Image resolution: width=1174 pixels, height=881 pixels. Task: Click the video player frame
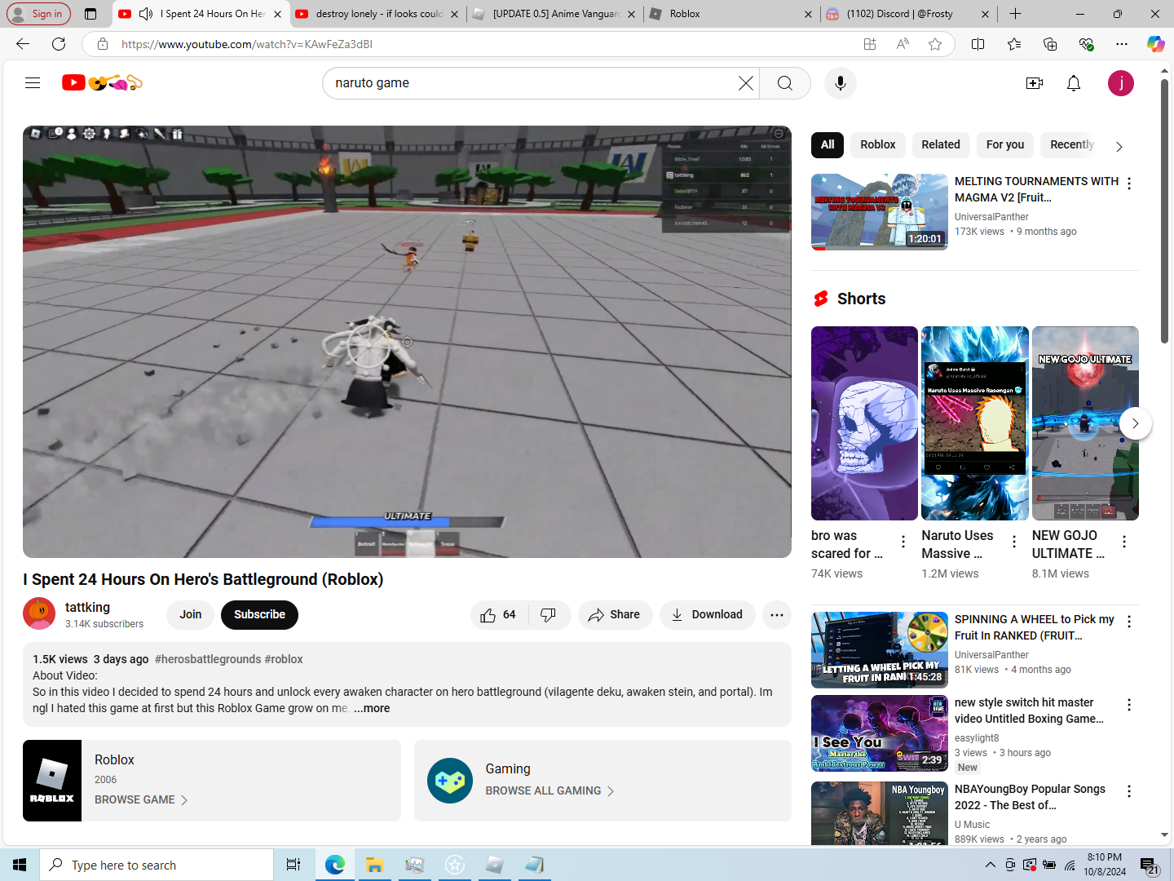407,342
